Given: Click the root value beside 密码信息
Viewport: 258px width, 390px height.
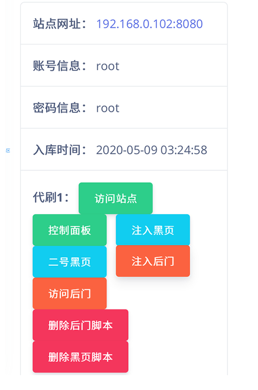Looking at the screenshot, I should tap(107, 108).
